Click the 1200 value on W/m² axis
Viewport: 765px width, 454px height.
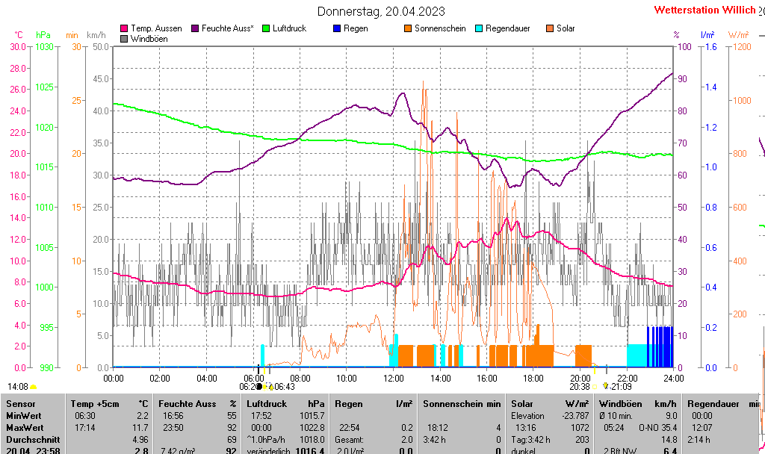[742, 47]
